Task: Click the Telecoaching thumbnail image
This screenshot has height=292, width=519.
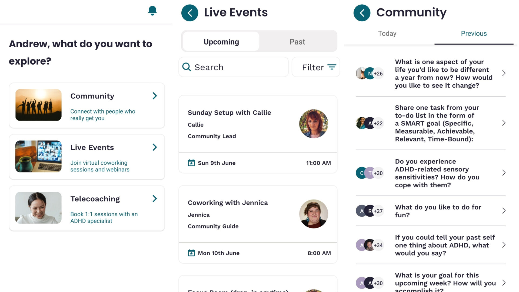Action: pyautogui.click(x=38, y=208)
